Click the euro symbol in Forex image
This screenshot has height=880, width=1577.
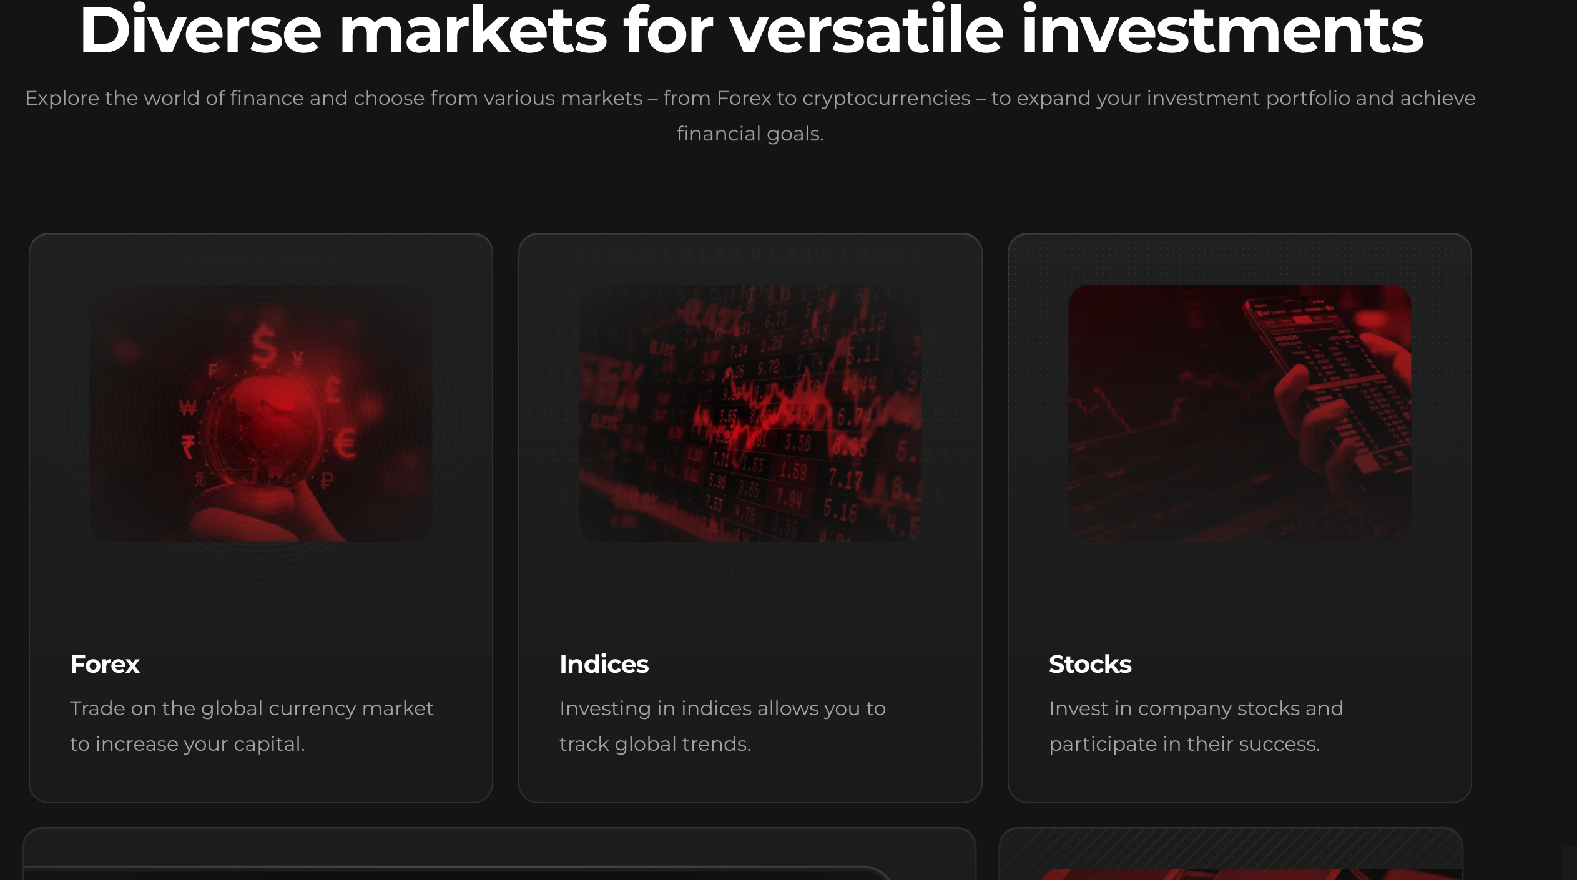345,444
